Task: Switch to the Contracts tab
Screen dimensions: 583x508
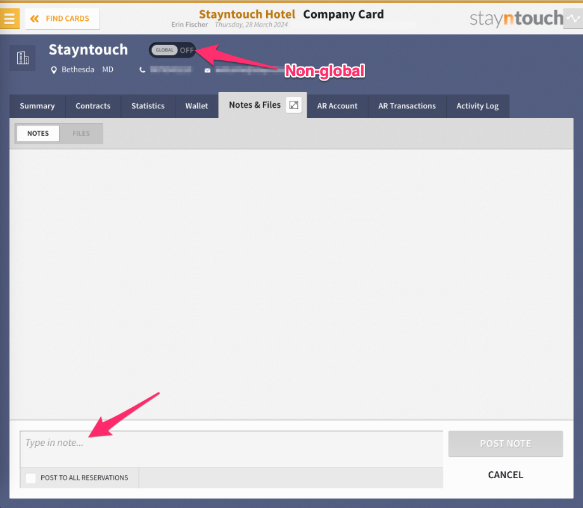Action: tap(93, 106)
